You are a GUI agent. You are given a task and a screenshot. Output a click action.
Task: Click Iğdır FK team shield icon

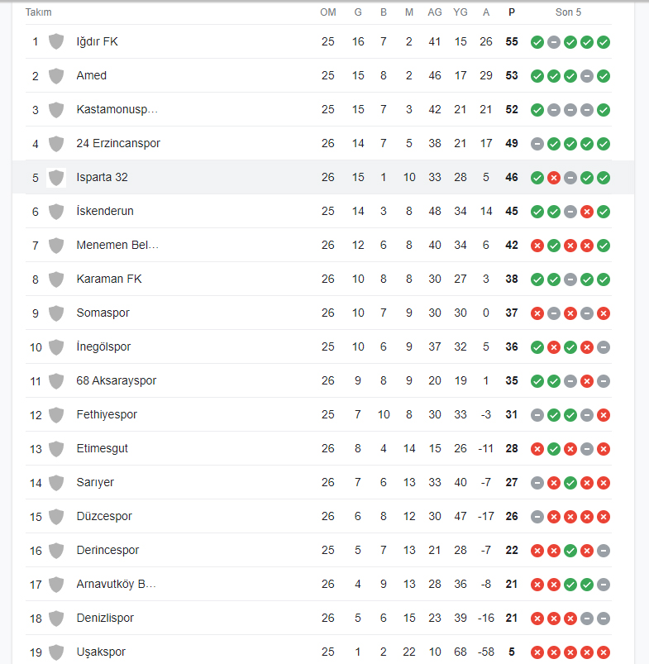[56, 41]
